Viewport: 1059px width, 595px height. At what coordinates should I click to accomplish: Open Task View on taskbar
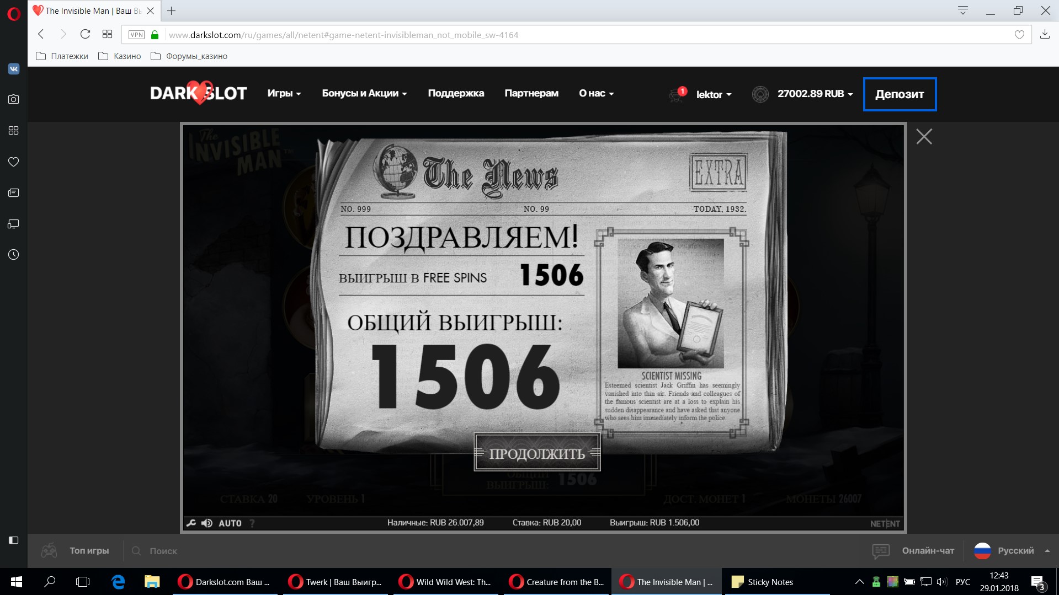pos(83,582)
